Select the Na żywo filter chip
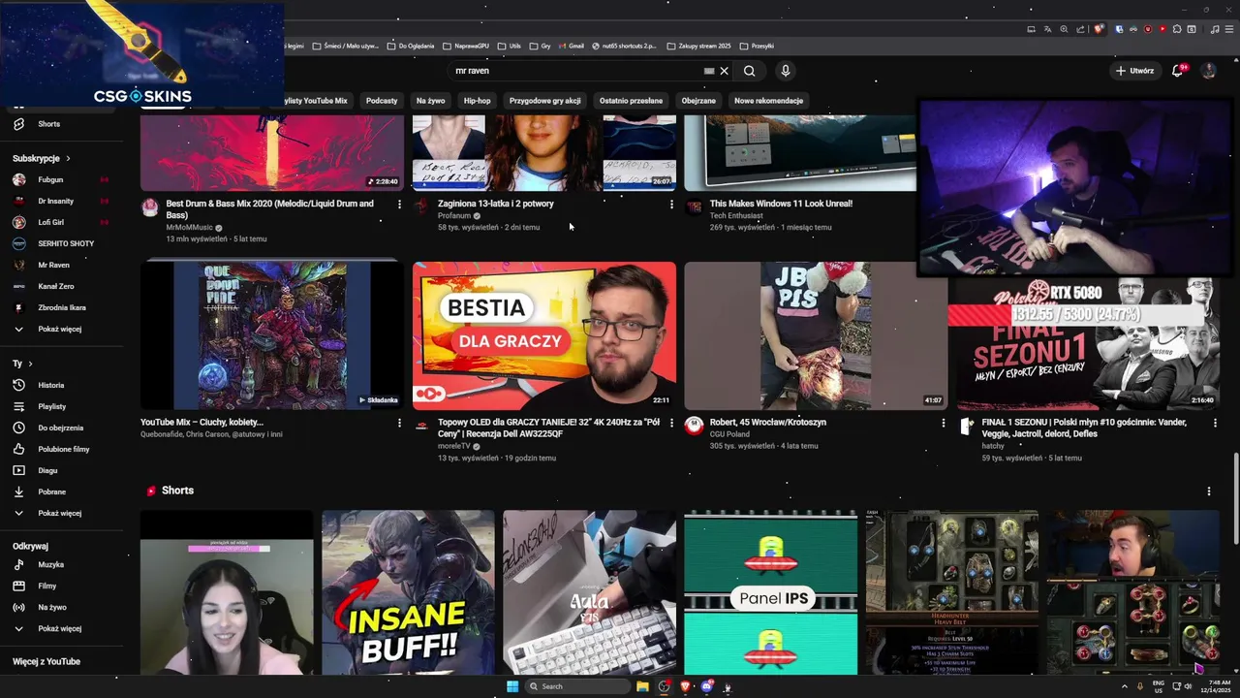 (x=430, y=101)
